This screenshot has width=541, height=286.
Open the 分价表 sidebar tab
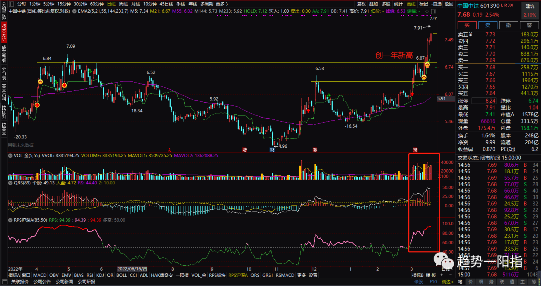click(4, 73)
